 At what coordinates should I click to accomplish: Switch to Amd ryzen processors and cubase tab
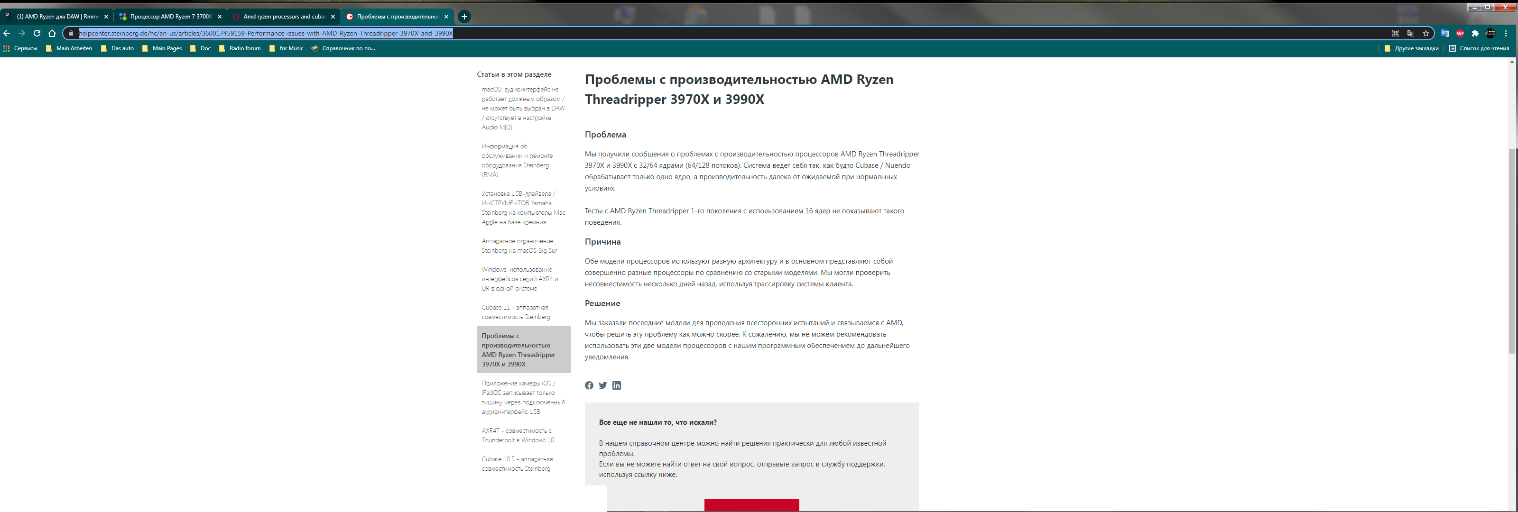284,17
